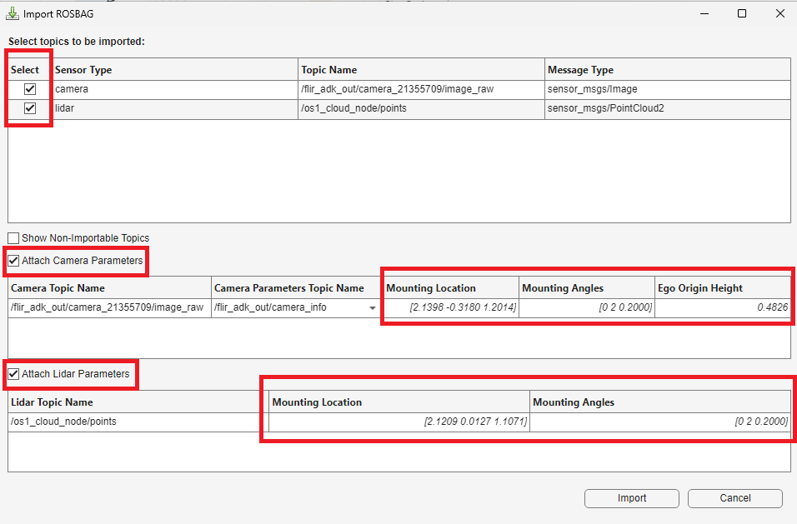Click the Import button

[x=631, y=498]
